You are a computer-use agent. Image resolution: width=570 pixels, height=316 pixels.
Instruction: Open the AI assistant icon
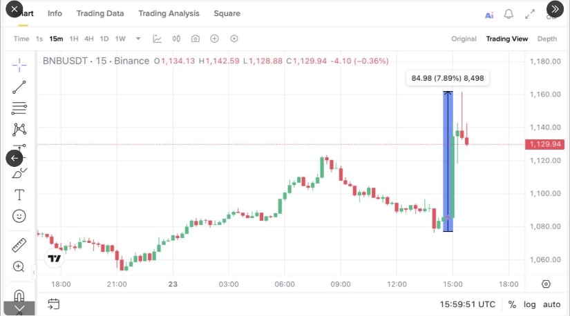(489, 14)
